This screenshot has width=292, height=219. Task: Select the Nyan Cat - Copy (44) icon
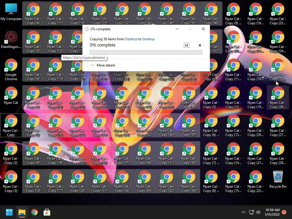coord(144,153)
